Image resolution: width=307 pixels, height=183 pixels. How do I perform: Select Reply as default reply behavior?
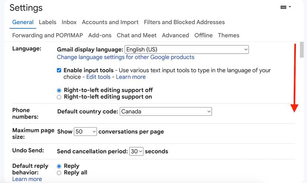tap(59, 166)
